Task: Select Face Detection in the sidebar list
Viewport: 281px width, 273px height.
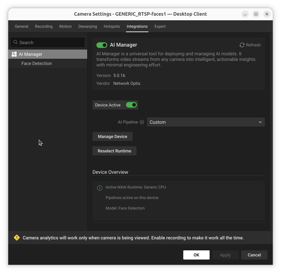Action: [x=48, y=63]
